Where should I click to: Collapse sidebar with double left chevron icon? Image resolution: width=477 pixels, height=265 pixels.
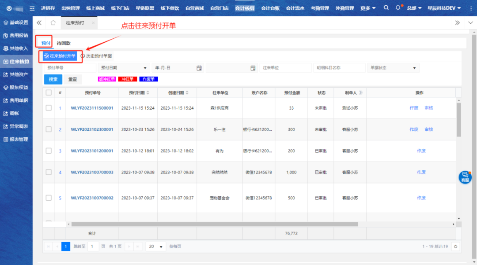tap(39, 23)
